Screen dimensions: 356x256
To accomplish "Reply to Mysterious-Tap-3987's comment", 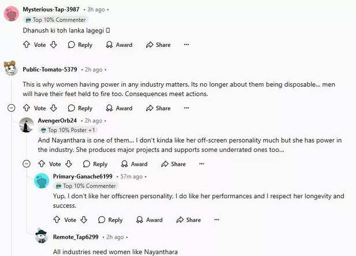I will (80, 44).
